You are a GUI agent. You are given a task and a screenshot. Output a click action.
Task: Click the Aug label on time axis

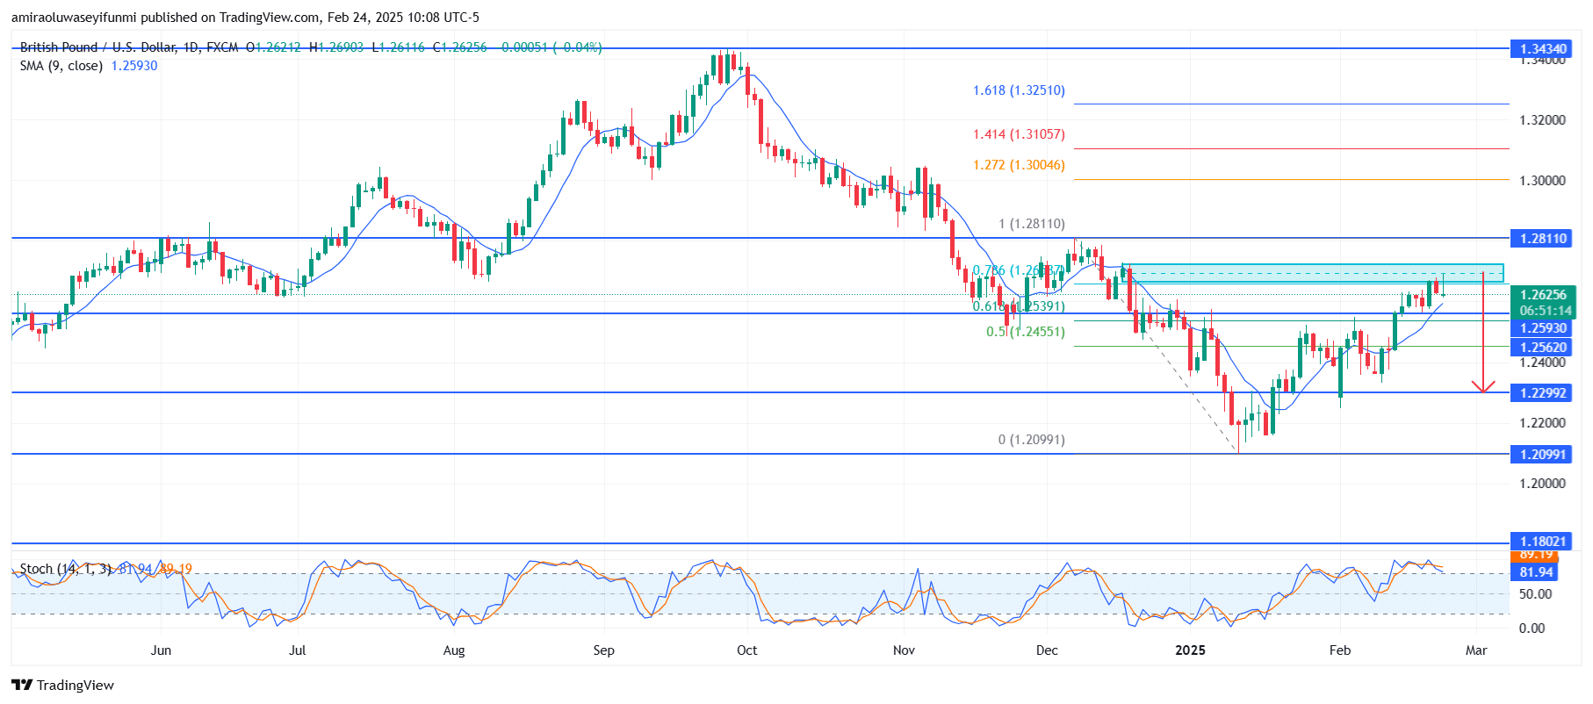(454, 650)
